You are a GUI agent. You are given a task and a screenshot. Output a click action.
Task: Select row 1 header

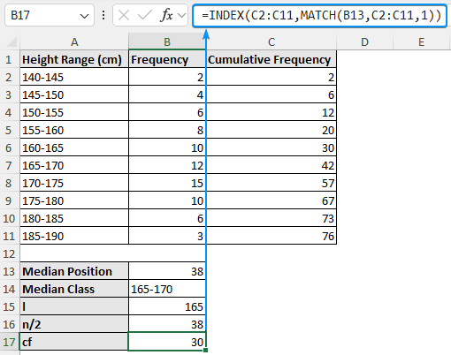tap(9, 59)
